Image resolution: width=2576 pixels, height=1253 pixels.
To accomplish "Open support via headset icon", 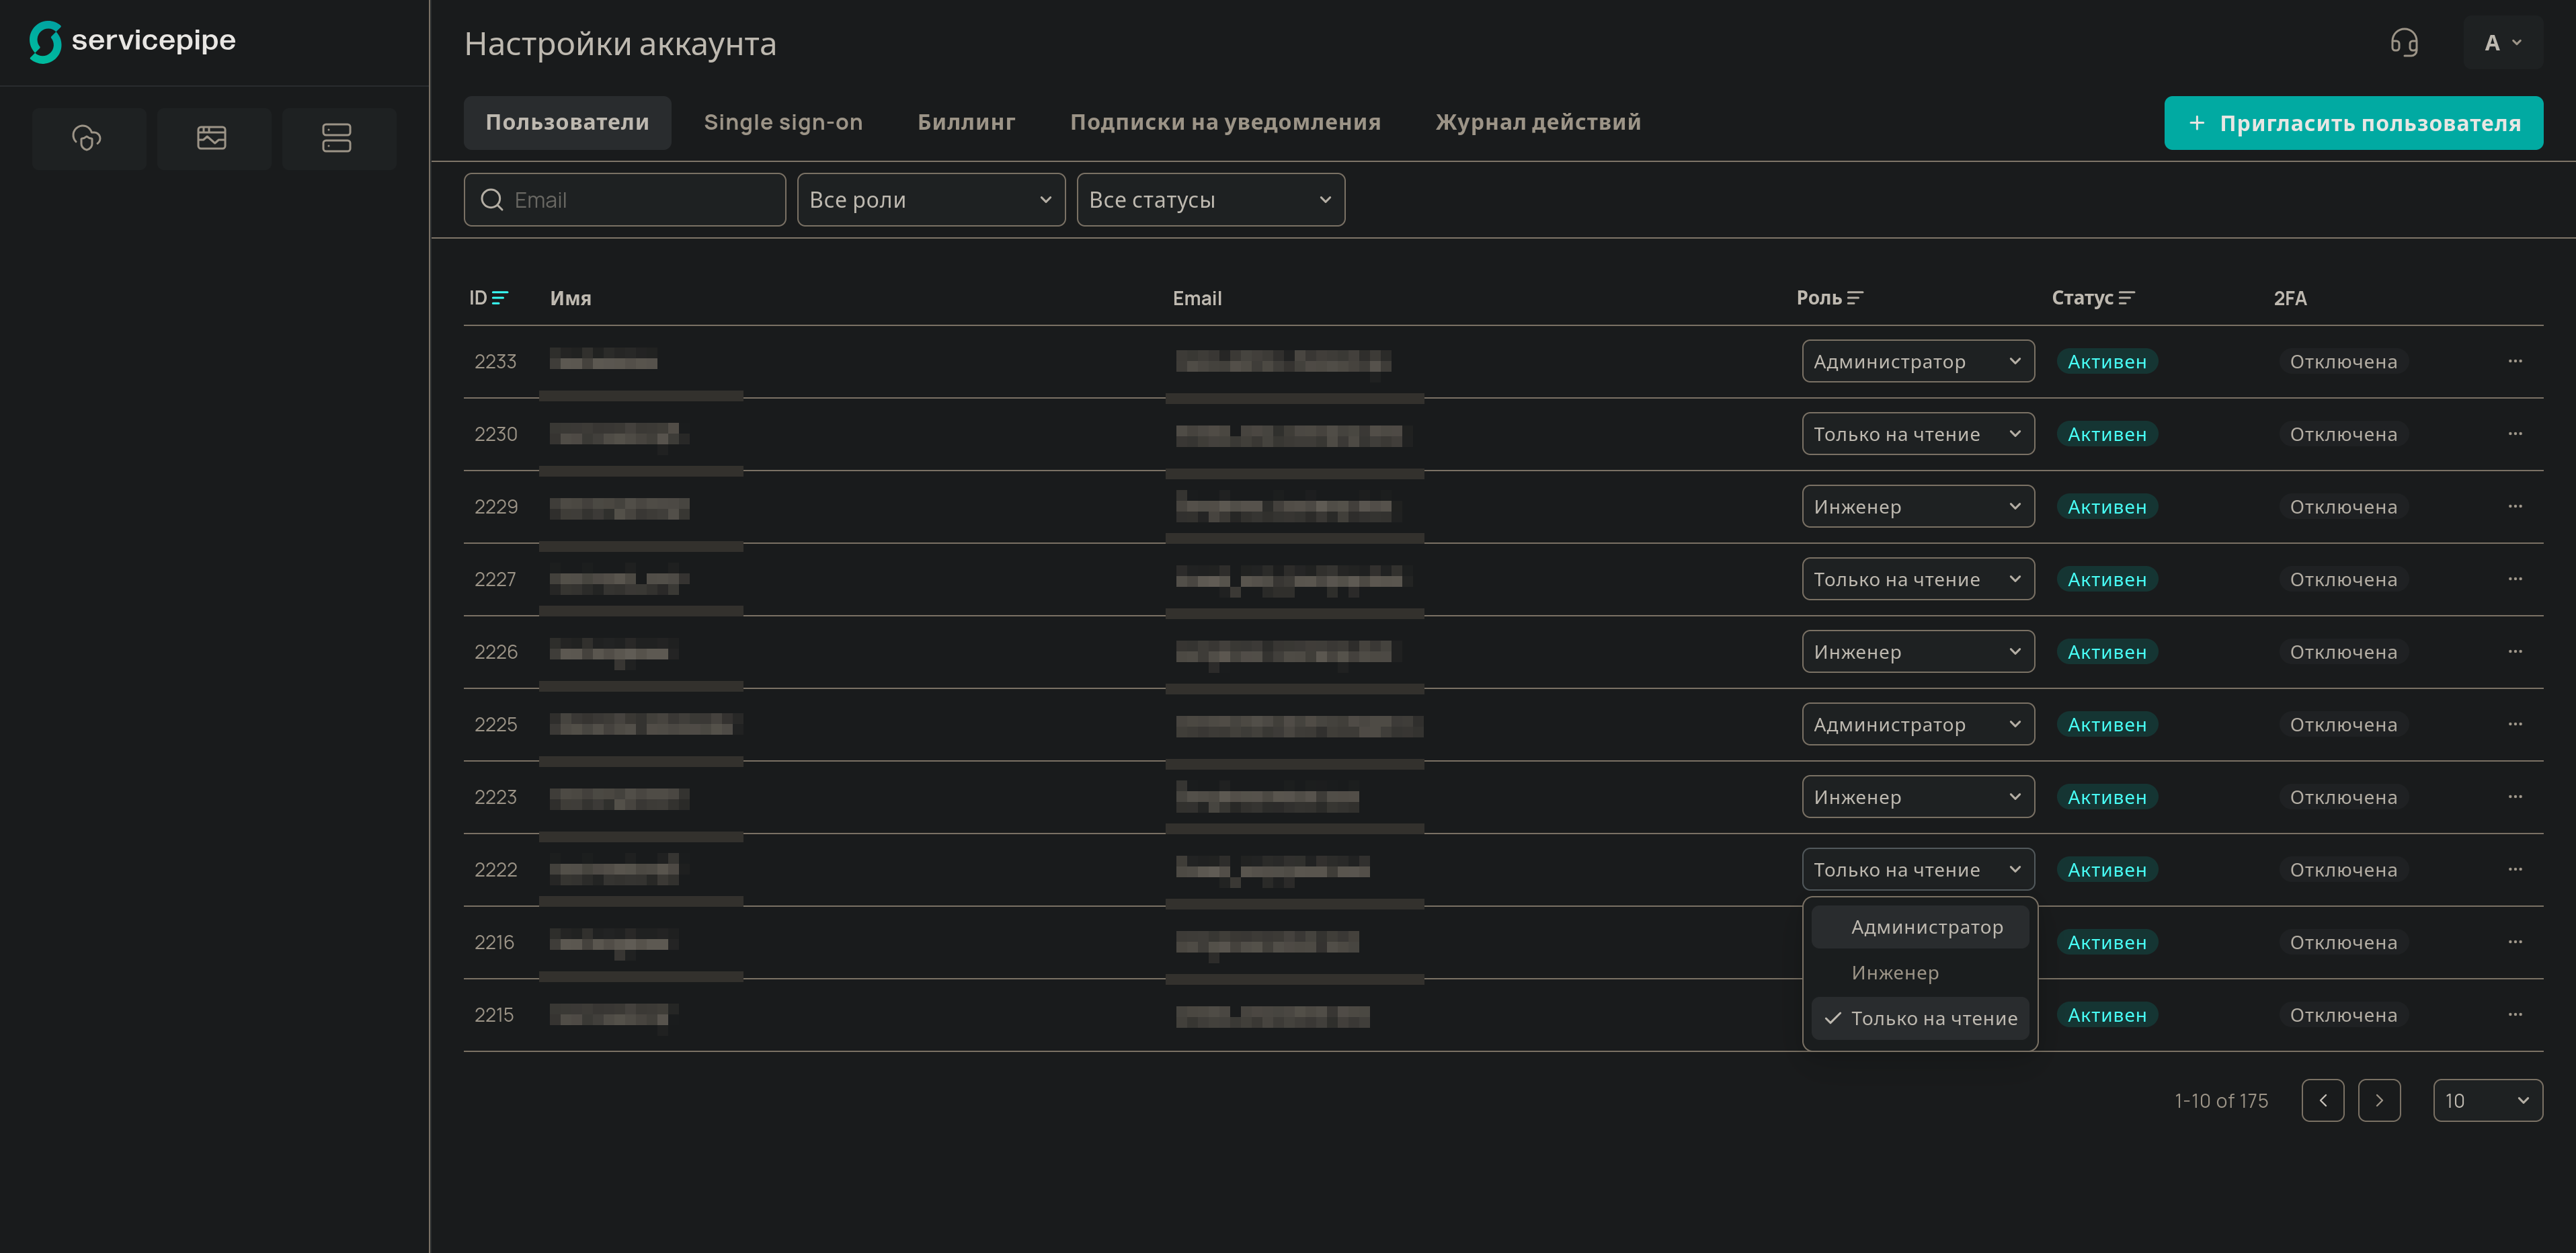I will [2404, 43].
